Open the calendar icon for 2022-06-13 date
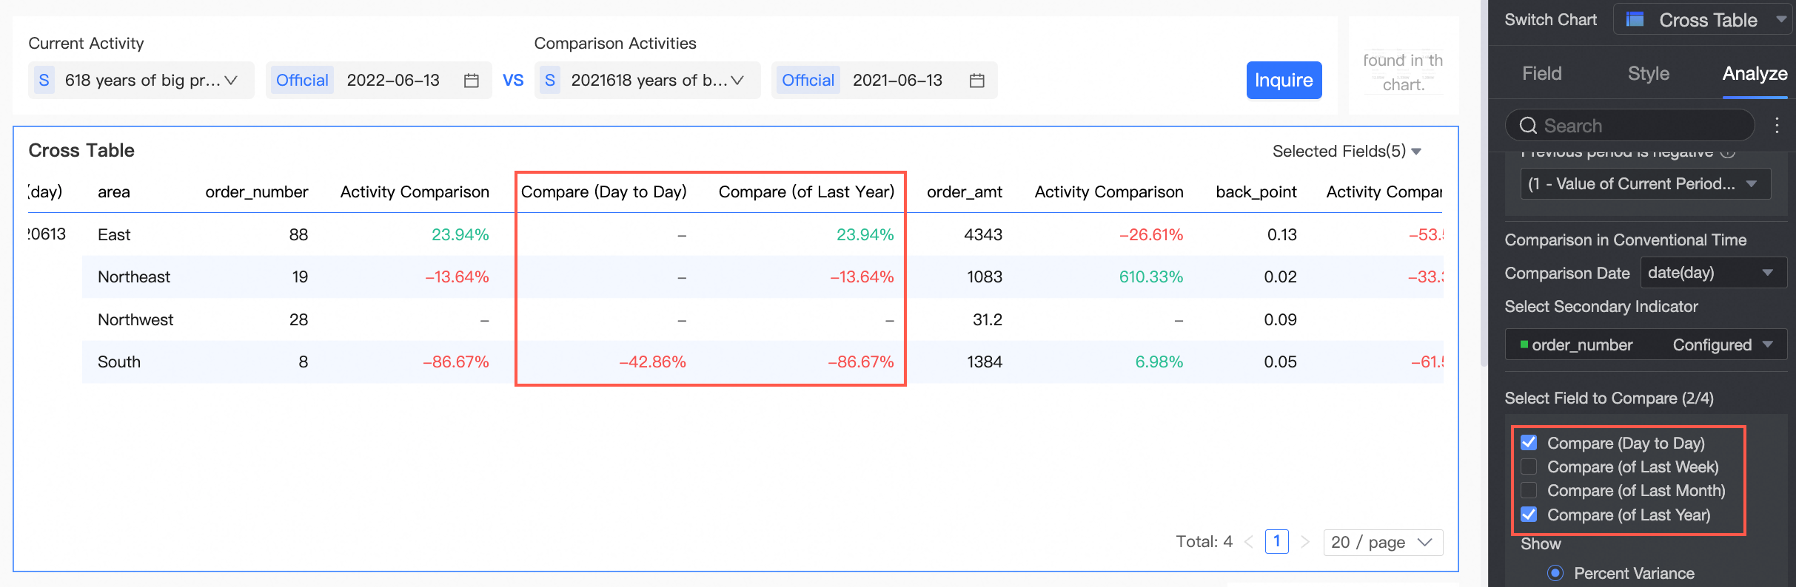1796x587 pixels. pyautogui.click(x=471, y=81)
